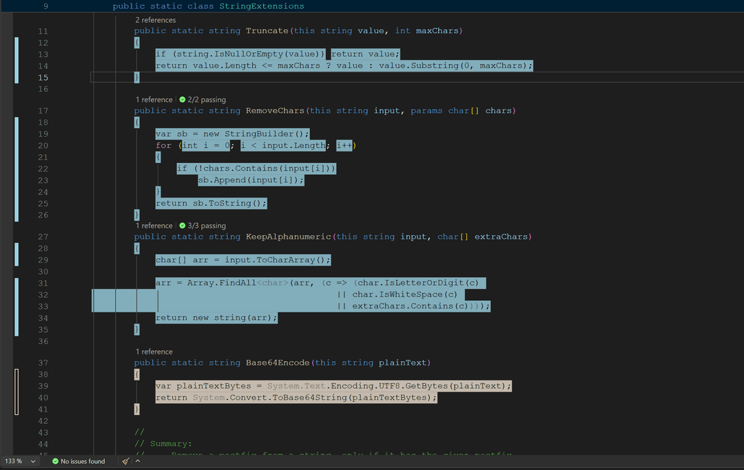Click line number 37 in the gutter

[x=43, y=363]
